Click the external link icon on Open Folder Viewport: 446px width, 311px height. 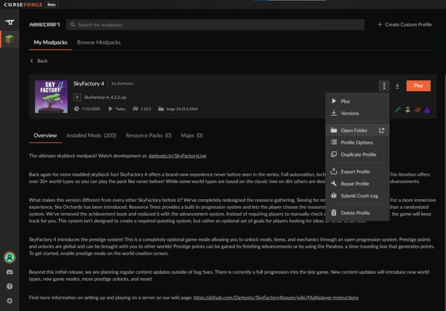pos(382,130)
